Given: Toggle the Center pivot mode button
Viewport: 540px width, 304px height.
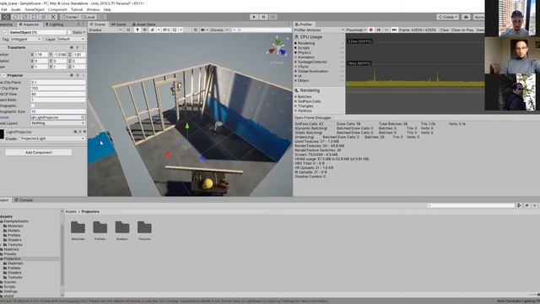Looking at the screenshot, I should [x=69, y=17].
